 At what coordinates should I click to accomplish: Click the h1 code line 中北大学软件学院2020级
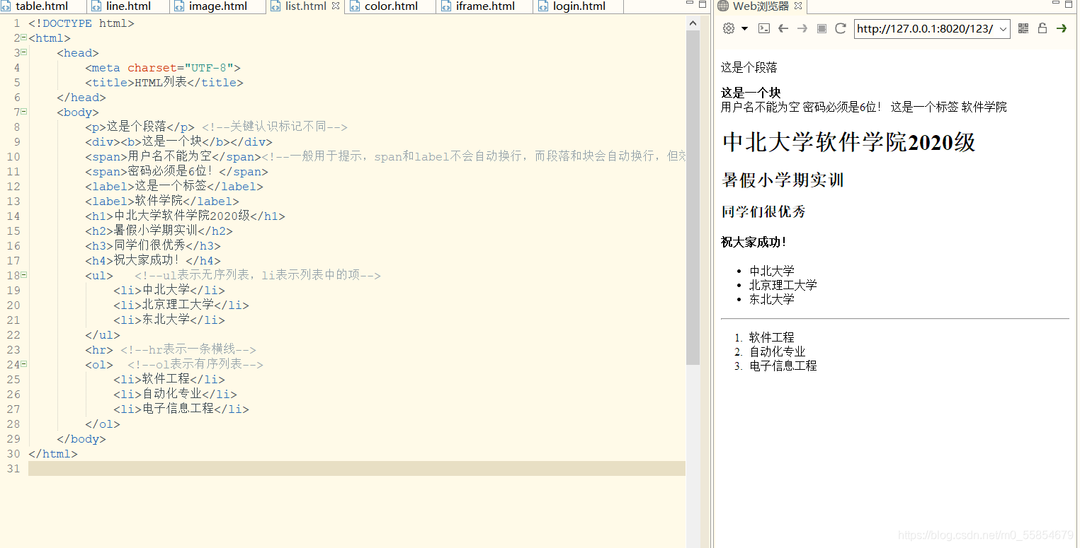tap(185, 216)
